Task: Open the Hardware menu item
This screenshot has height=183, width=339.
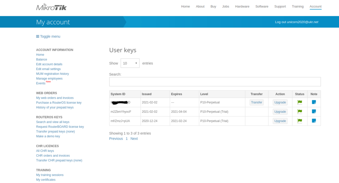Action: tap(242, 6)
